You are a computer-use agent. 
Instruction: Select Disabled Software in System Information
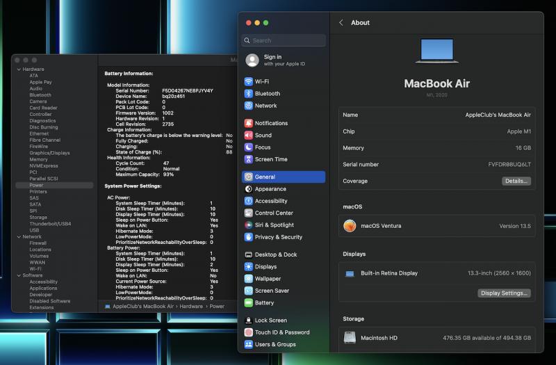point(49,301)
